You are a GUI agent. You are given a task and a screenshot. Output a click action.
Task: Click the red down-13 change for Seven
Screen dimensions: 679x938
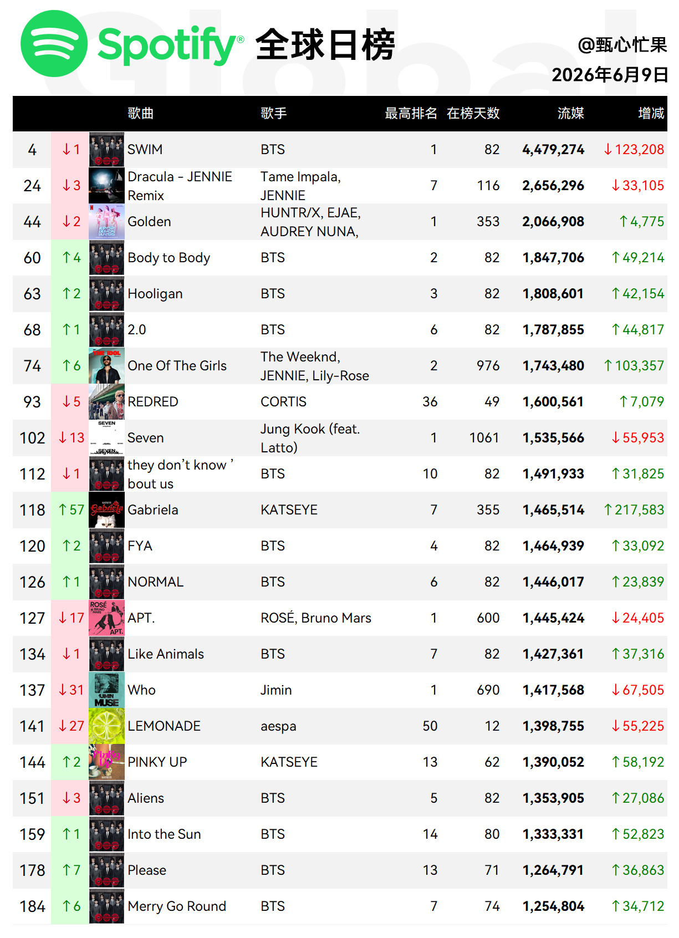[x=72, y=438]
